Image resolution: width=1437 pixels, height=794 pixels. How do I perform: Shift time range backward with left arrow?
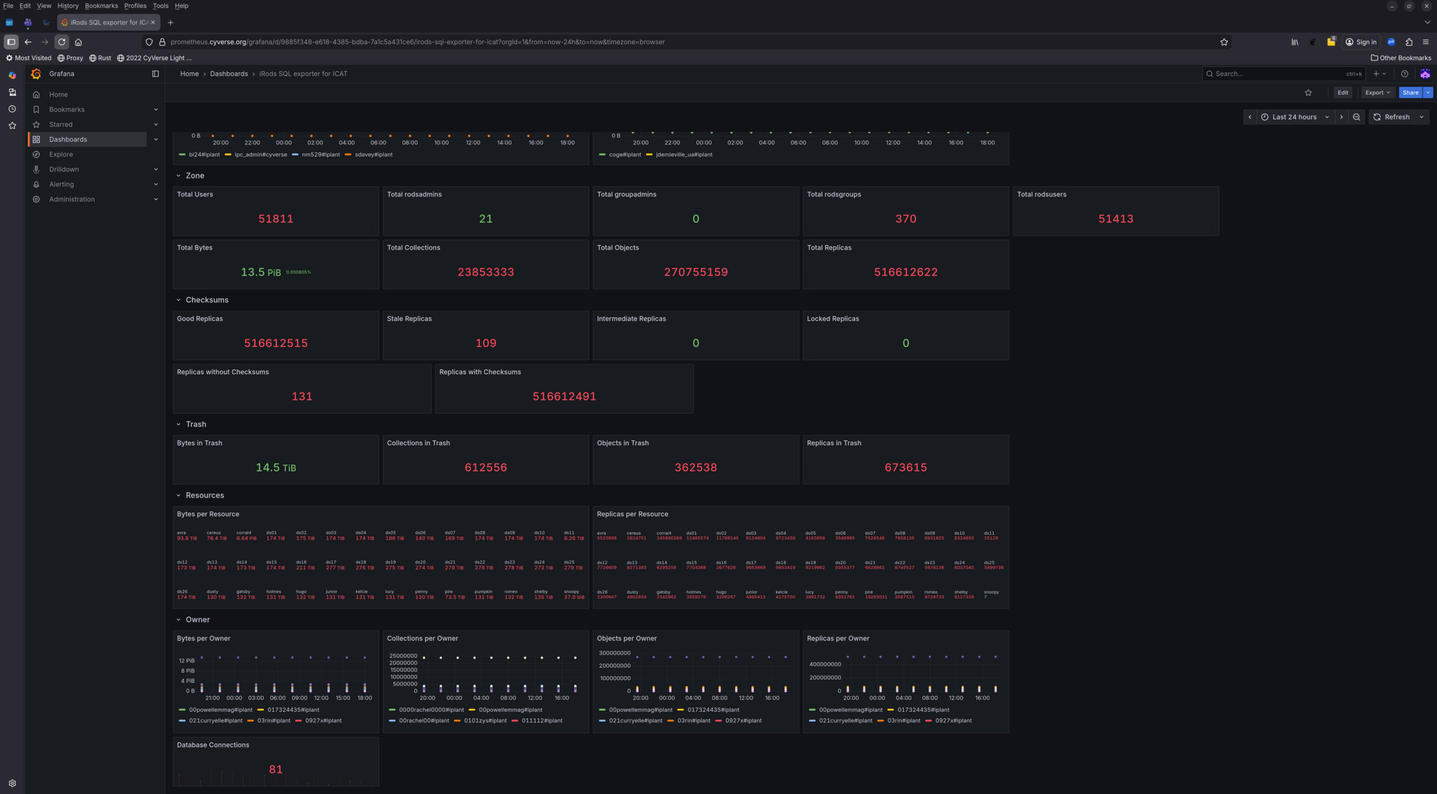click(x=1250, y=117)
